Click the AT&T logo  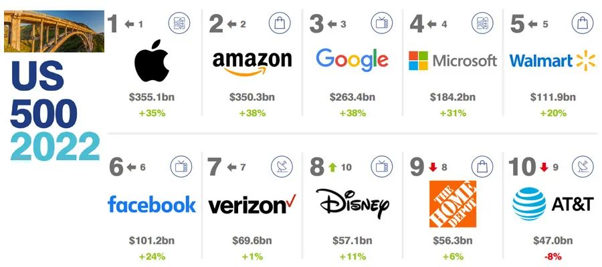point(553,204)
